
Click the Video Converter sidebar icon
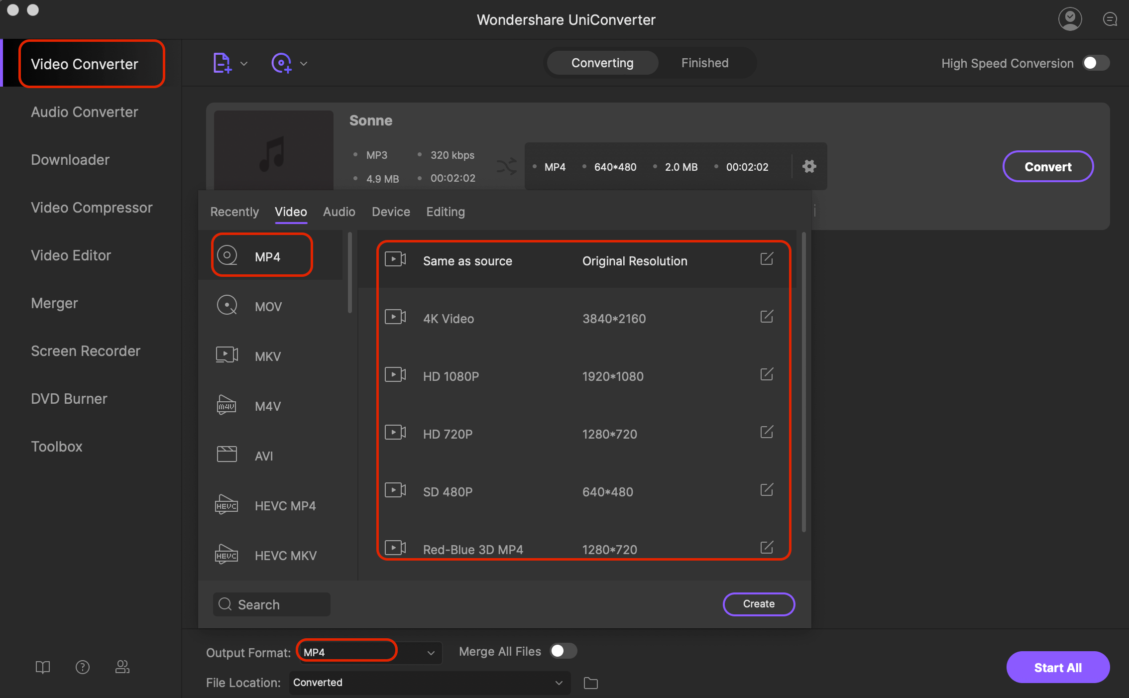84,64
